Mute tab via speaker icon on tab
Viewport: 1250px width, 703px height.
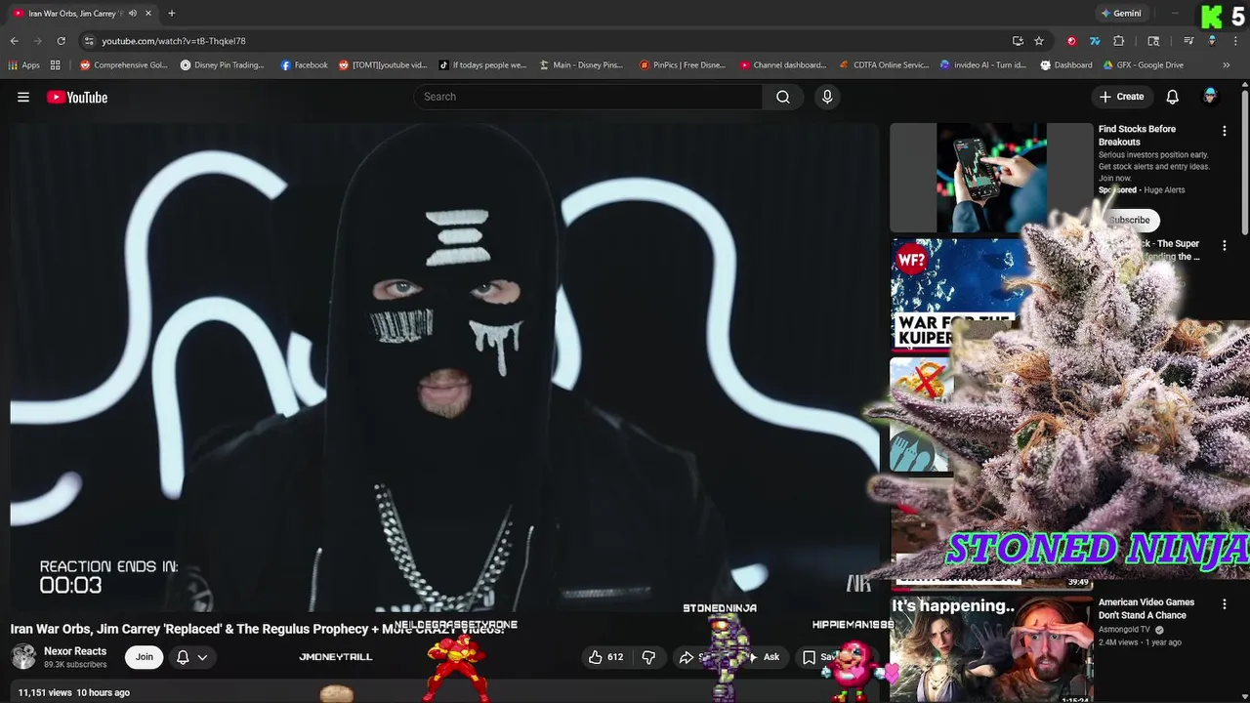133,14
